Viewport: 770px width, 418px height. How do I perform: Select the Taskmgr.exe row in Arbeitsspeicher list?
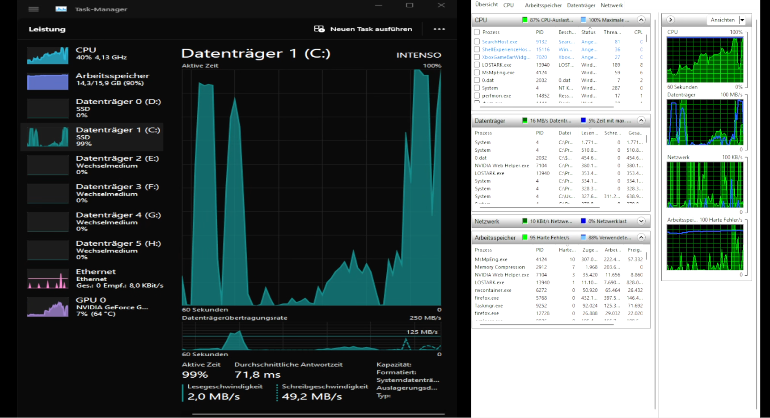[x=559, y=306]
